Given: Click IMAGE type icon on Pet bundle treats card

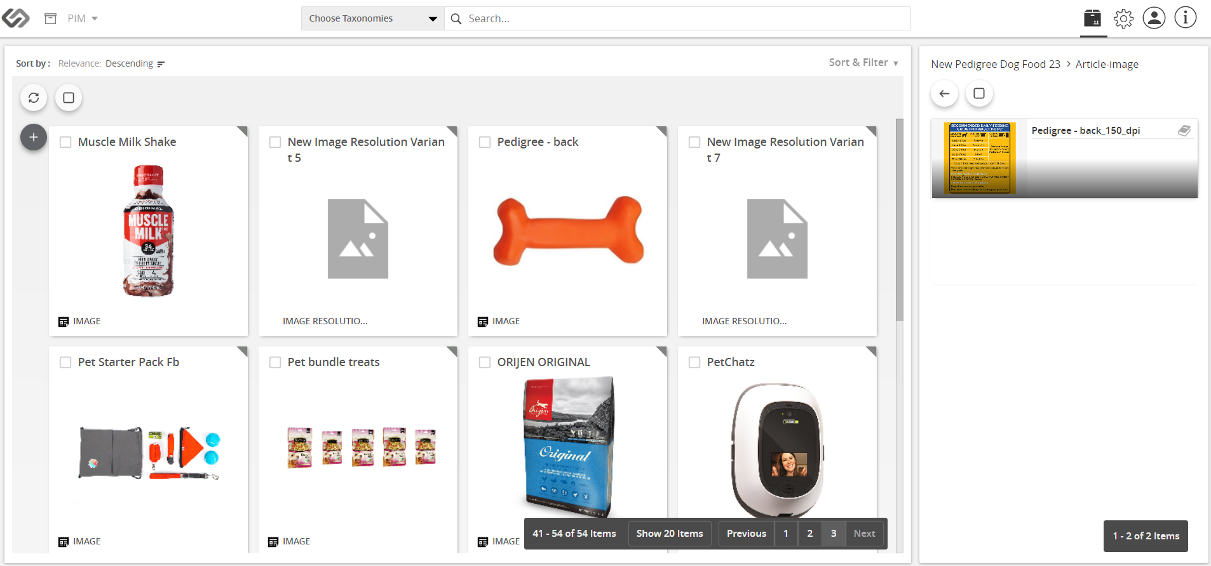Looking at the screenshot, I should point(273,542).
